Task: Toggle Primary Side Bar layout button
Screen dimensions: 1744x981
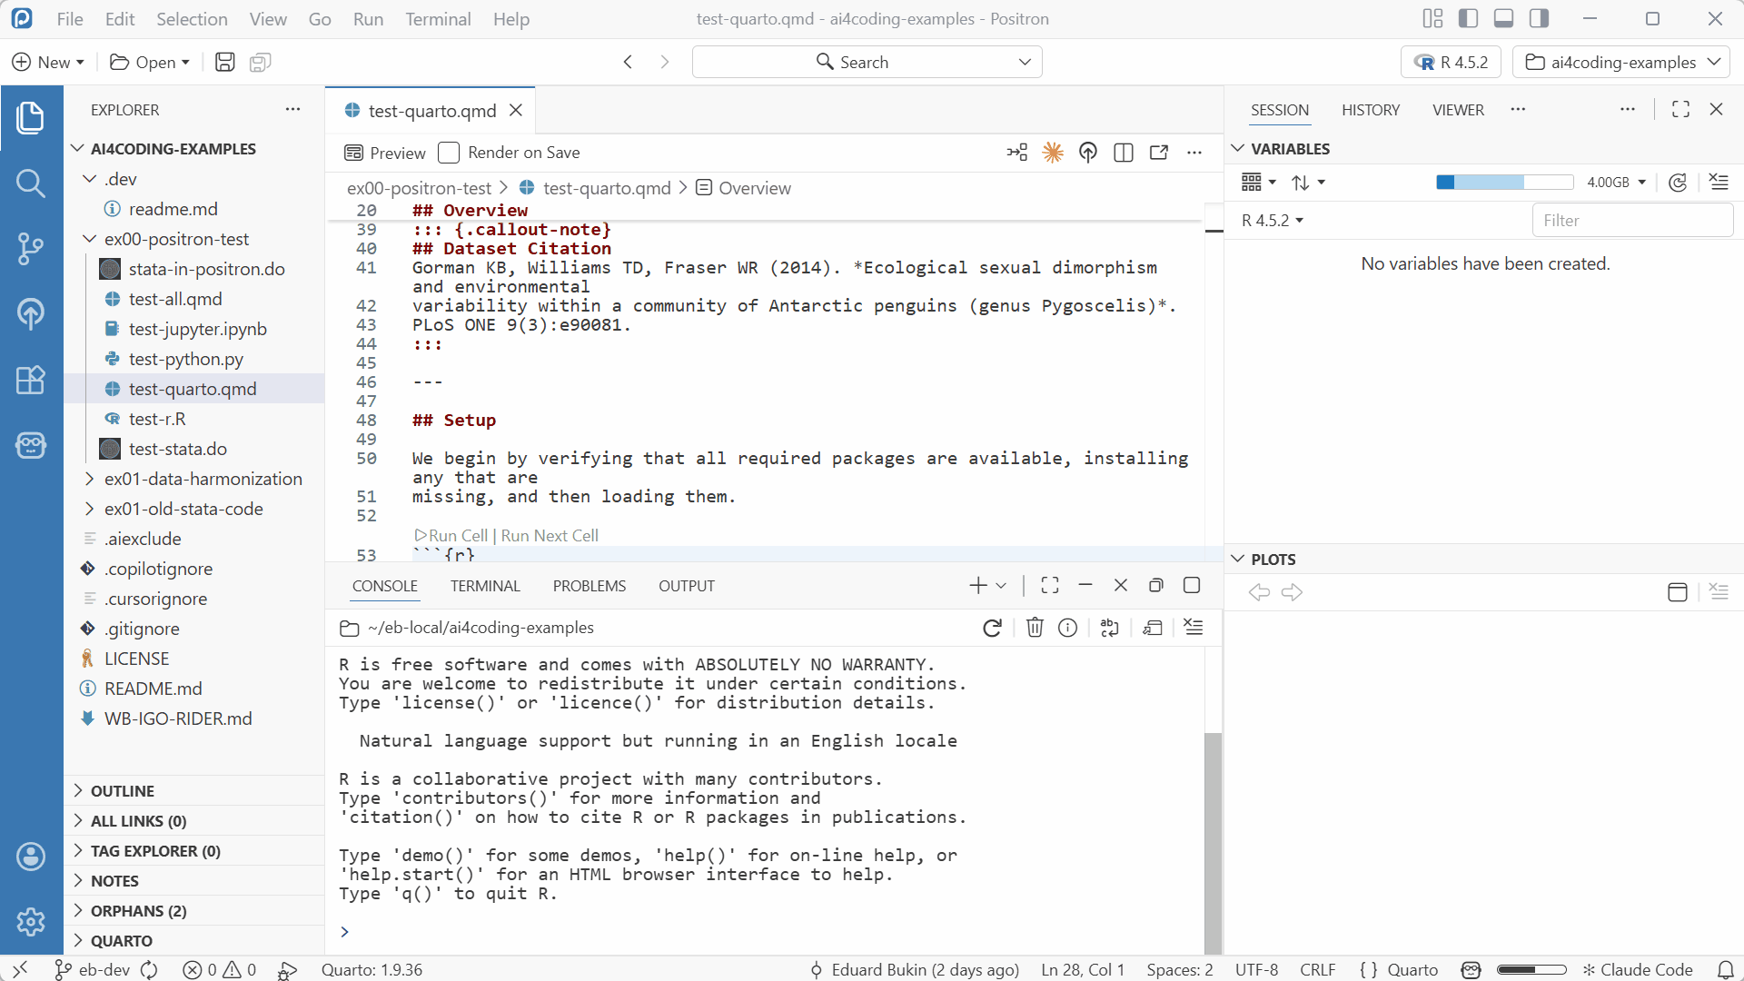Action: [1468, 18]
